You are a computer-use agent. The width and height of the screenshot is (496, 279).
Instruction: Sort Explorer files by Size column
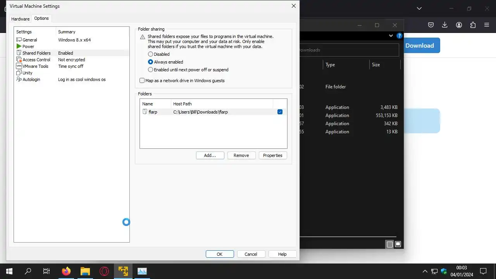coord(385,65)
